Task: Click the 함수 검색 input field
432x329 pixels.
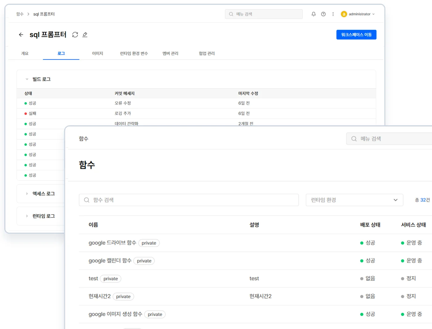Action: (x=192, y=200)
